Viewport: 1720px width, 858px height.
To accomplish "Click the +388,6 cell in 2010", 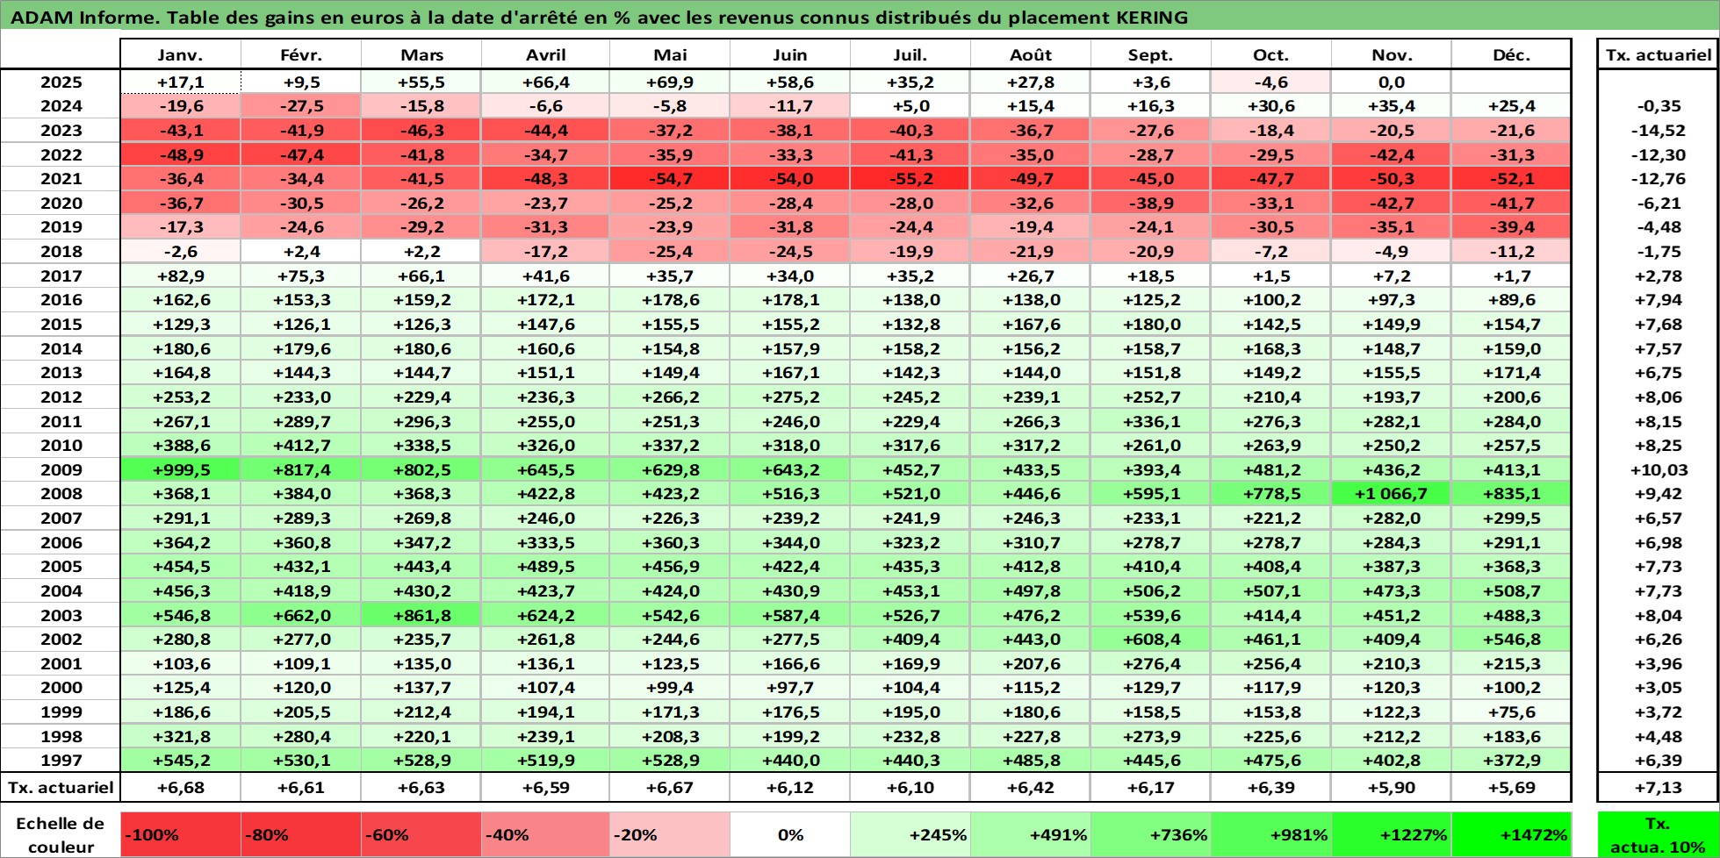I will point(180,445).
